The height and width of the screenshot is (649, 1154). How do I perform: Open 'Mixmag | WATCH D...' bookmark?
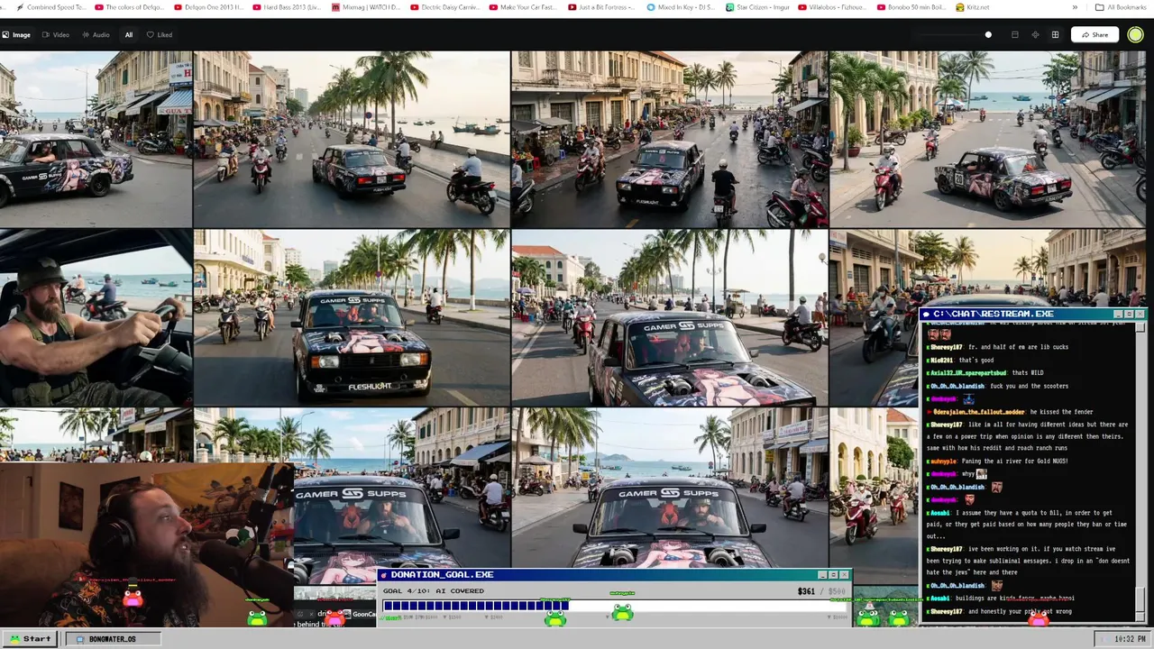coord(365,7)
